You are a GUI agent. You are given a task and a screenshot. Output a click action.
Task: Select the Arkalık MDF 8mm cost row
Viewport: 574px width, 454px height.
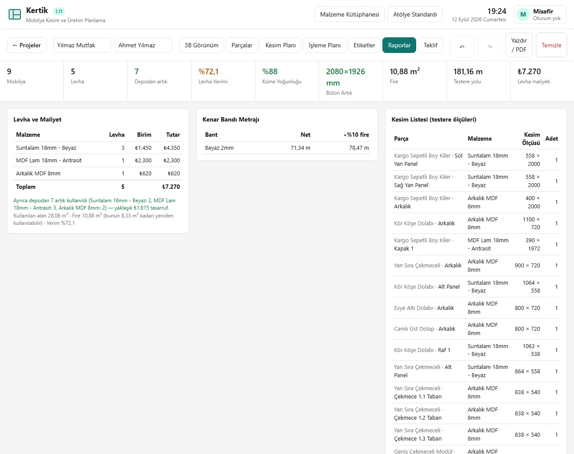98,174
